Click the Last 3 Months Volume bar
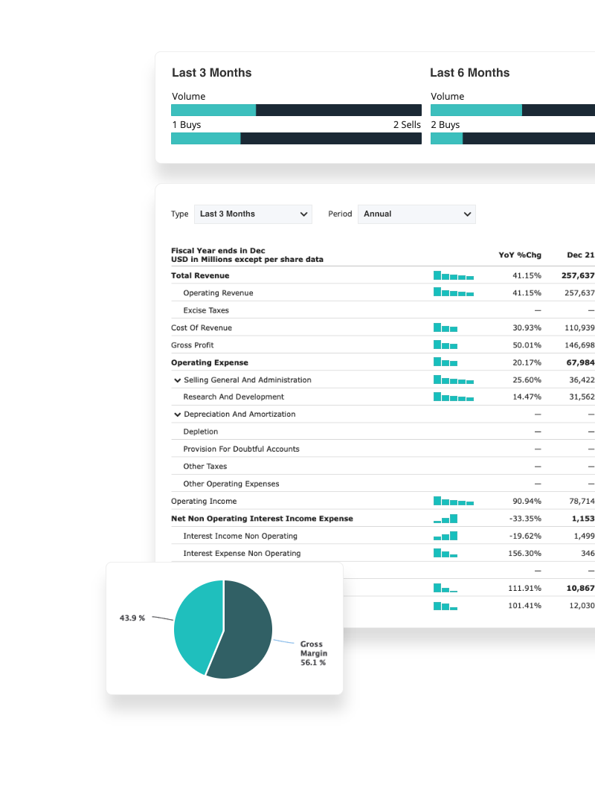 [x=296, y=110]
